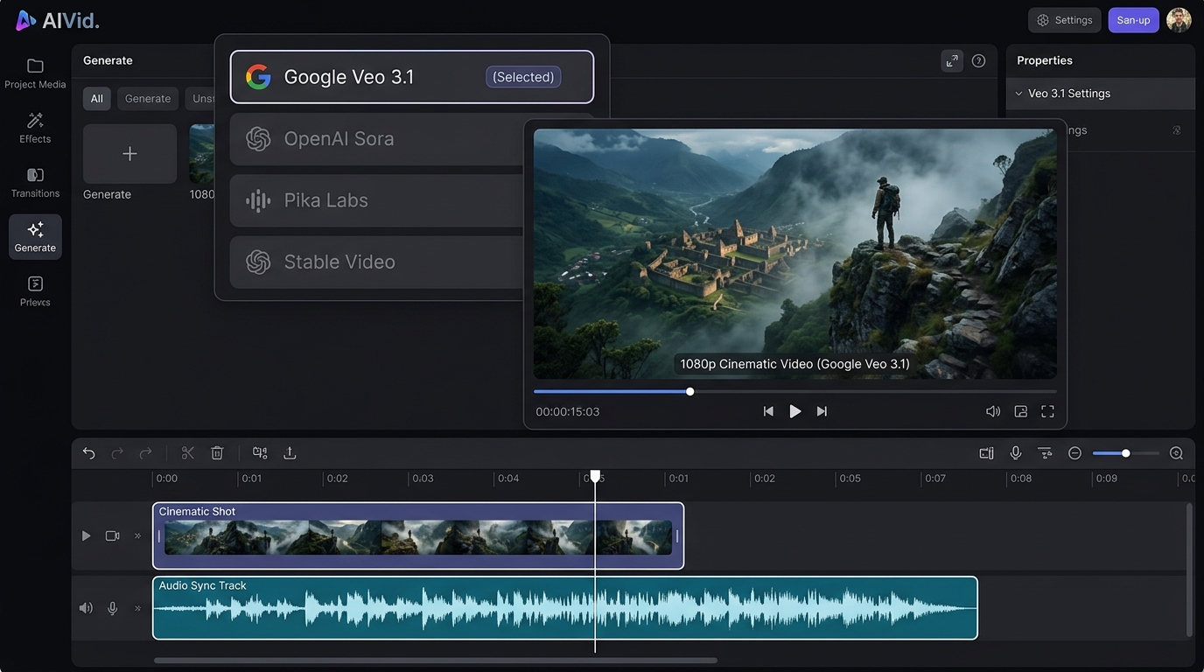Open the user avatar profile
Screen dimensions: 1204x672
tap(1179, 20)
